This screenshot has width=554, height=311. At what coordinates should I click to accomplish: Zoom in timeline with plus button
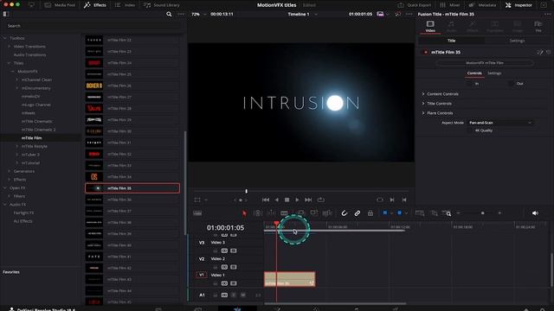499,213
